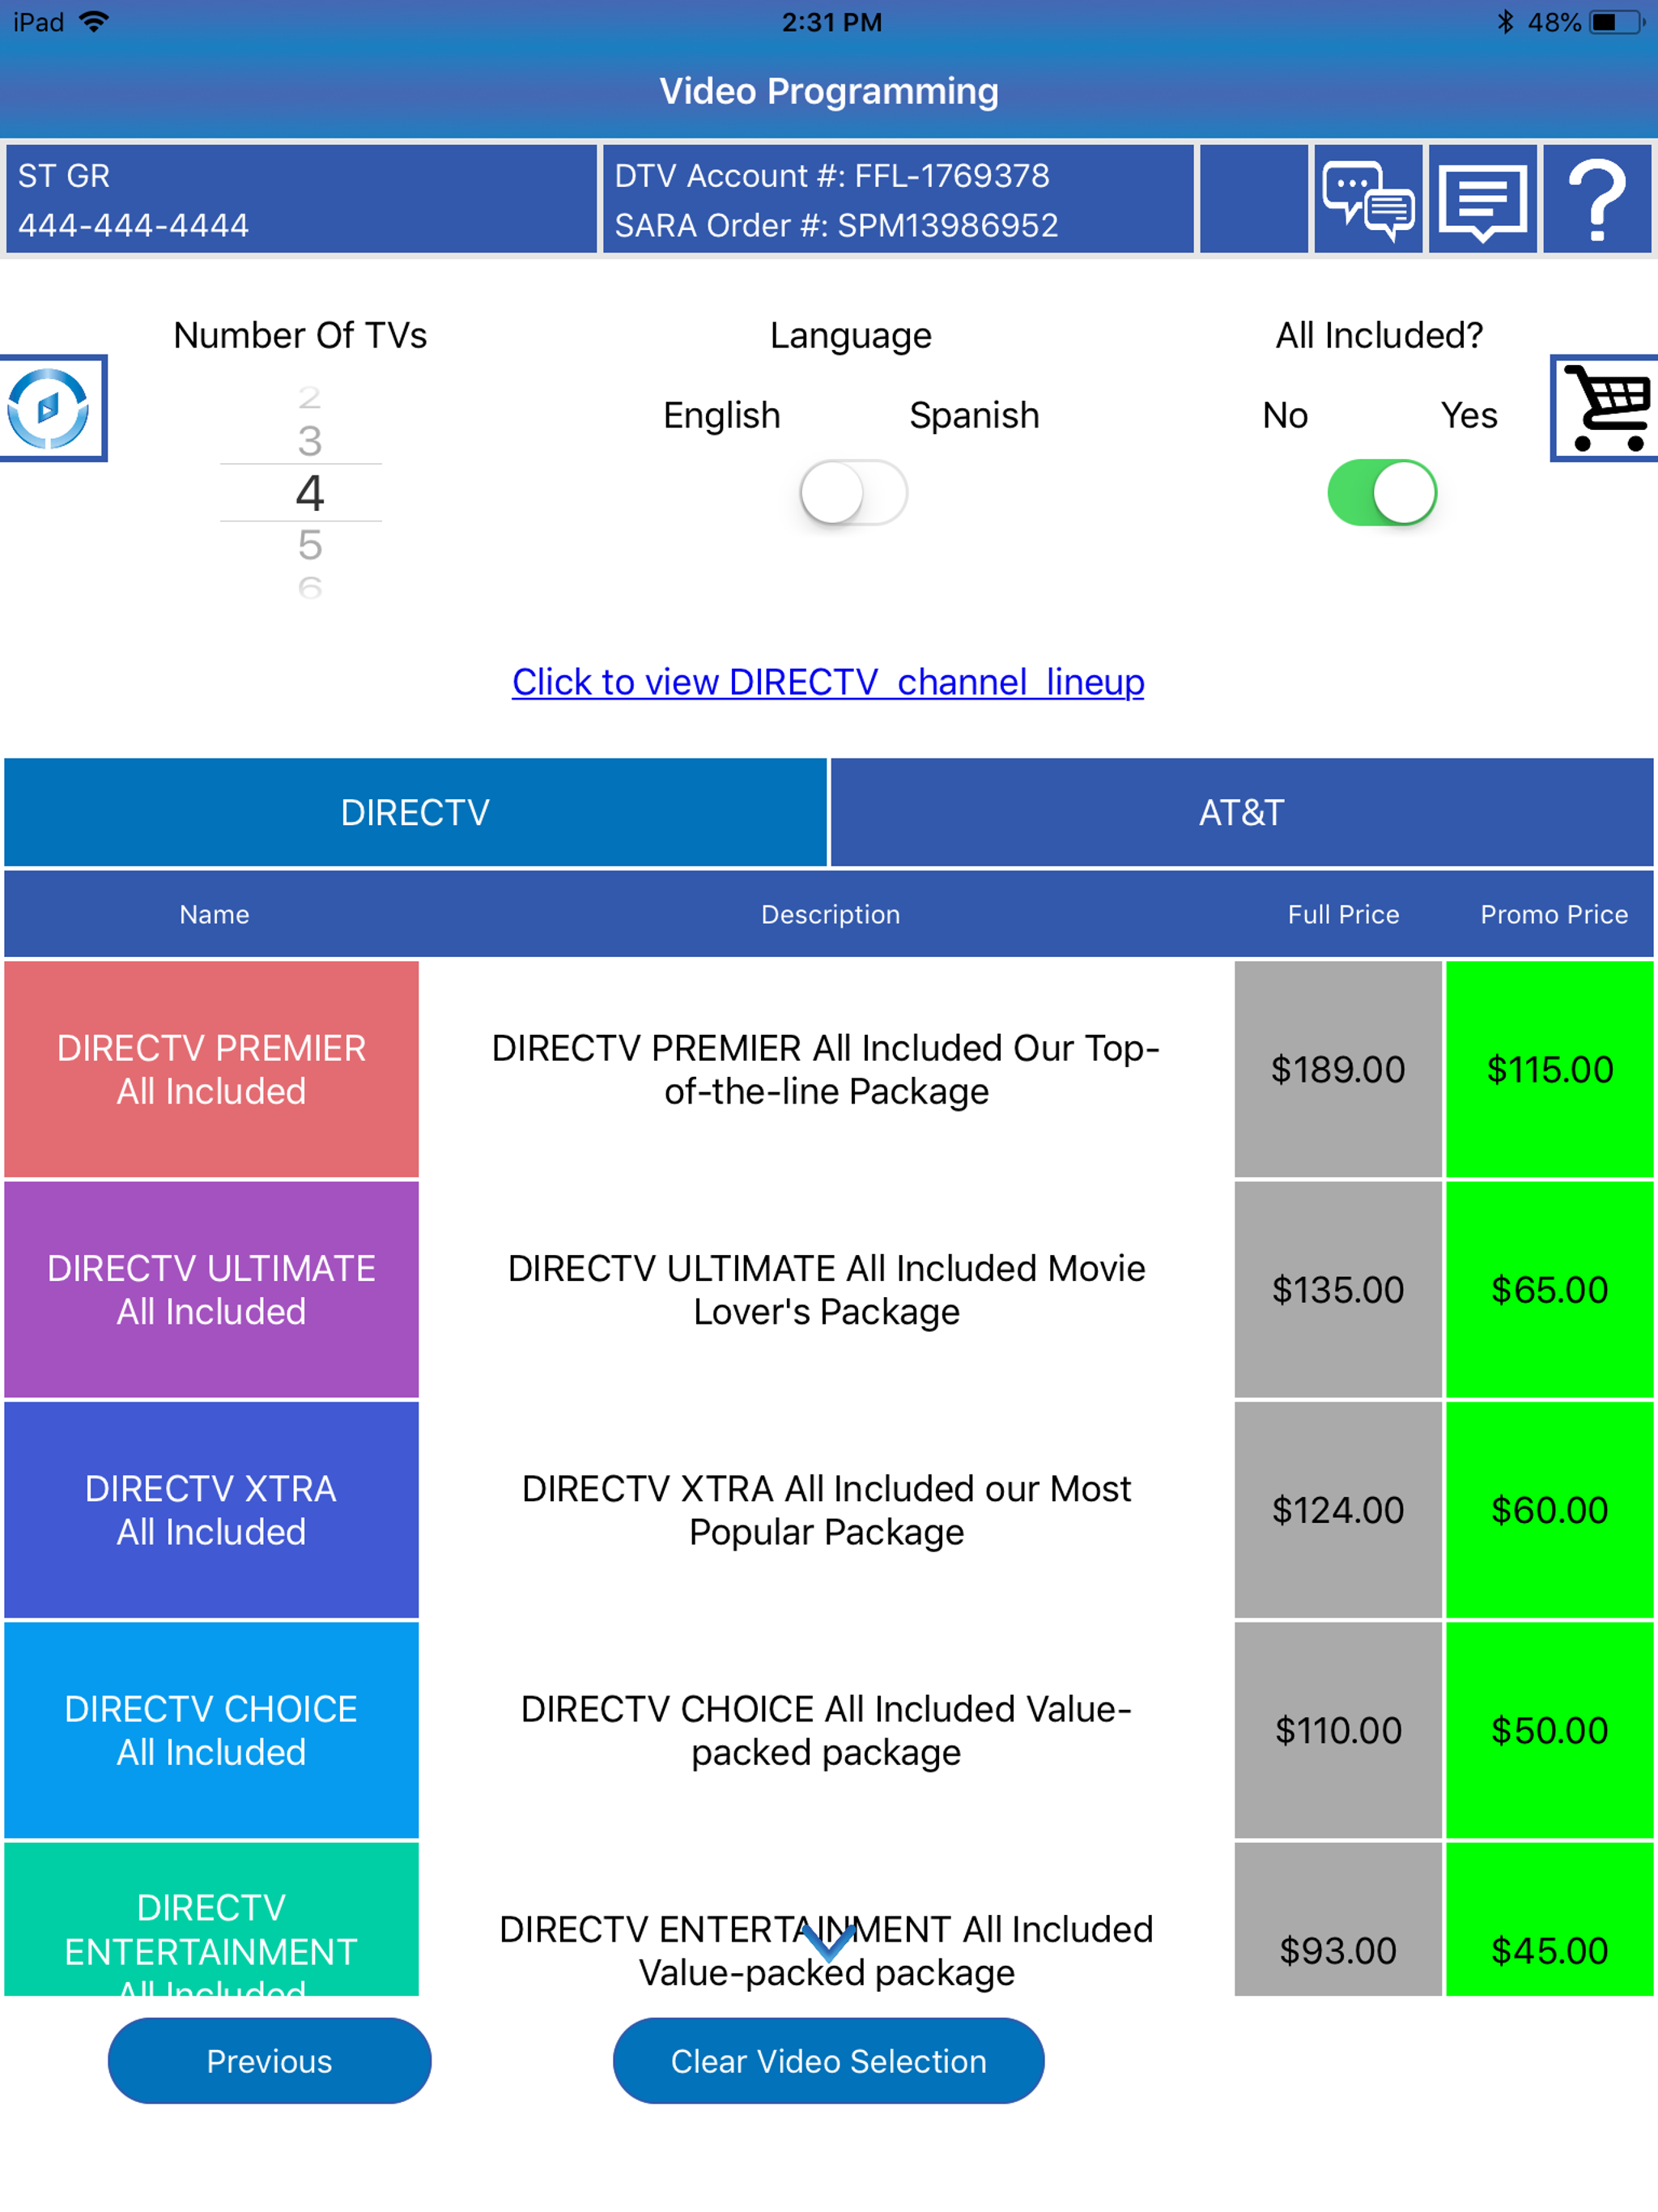Open the DIRECTV channel lineup link
1658x2212 pixels.
click(828, 682)
